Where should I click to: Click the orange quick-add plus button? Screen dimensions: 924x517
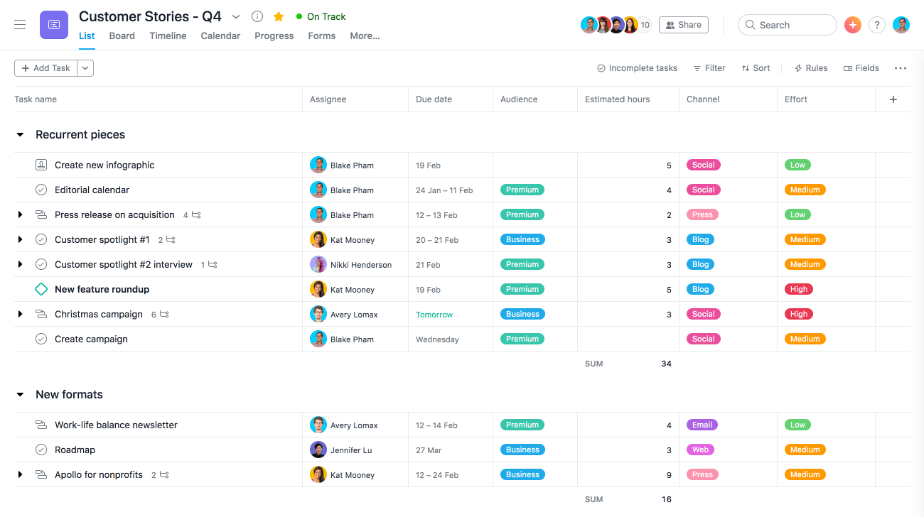click(852, 24)
